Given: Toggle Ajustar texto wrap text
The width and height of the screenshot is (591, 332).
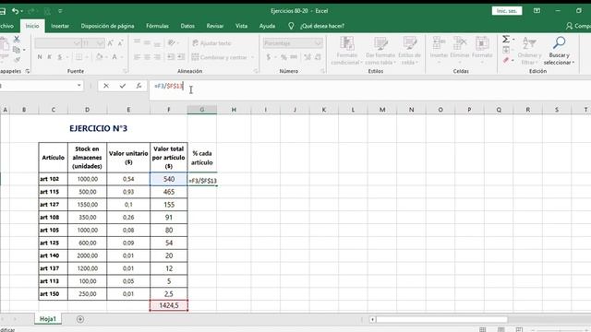Looking at the screenshot, I should tap(211, 43).
